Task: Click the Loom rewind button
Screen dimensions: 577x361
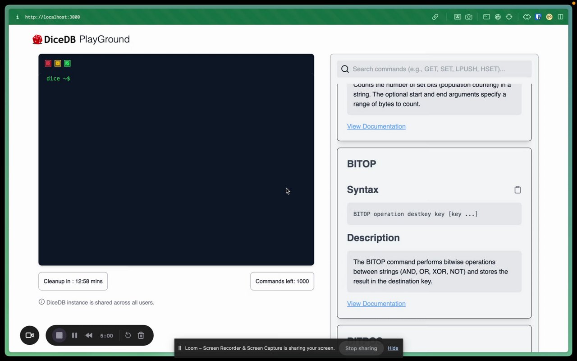Action: coord(89,335)
